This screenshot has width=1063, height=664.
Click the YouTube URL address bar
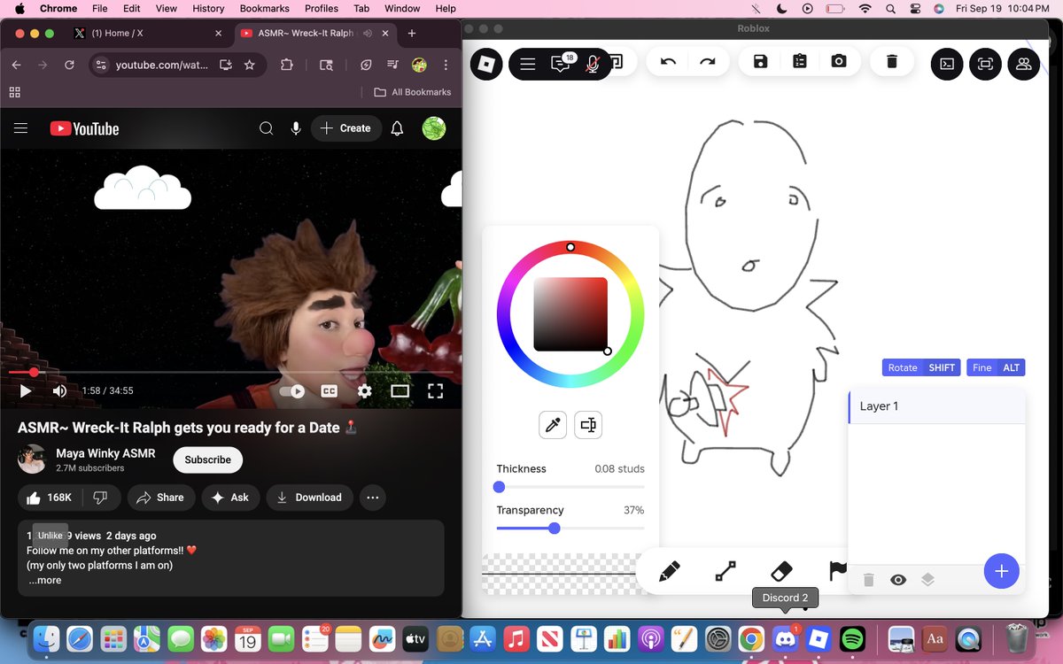coord(164,65)
